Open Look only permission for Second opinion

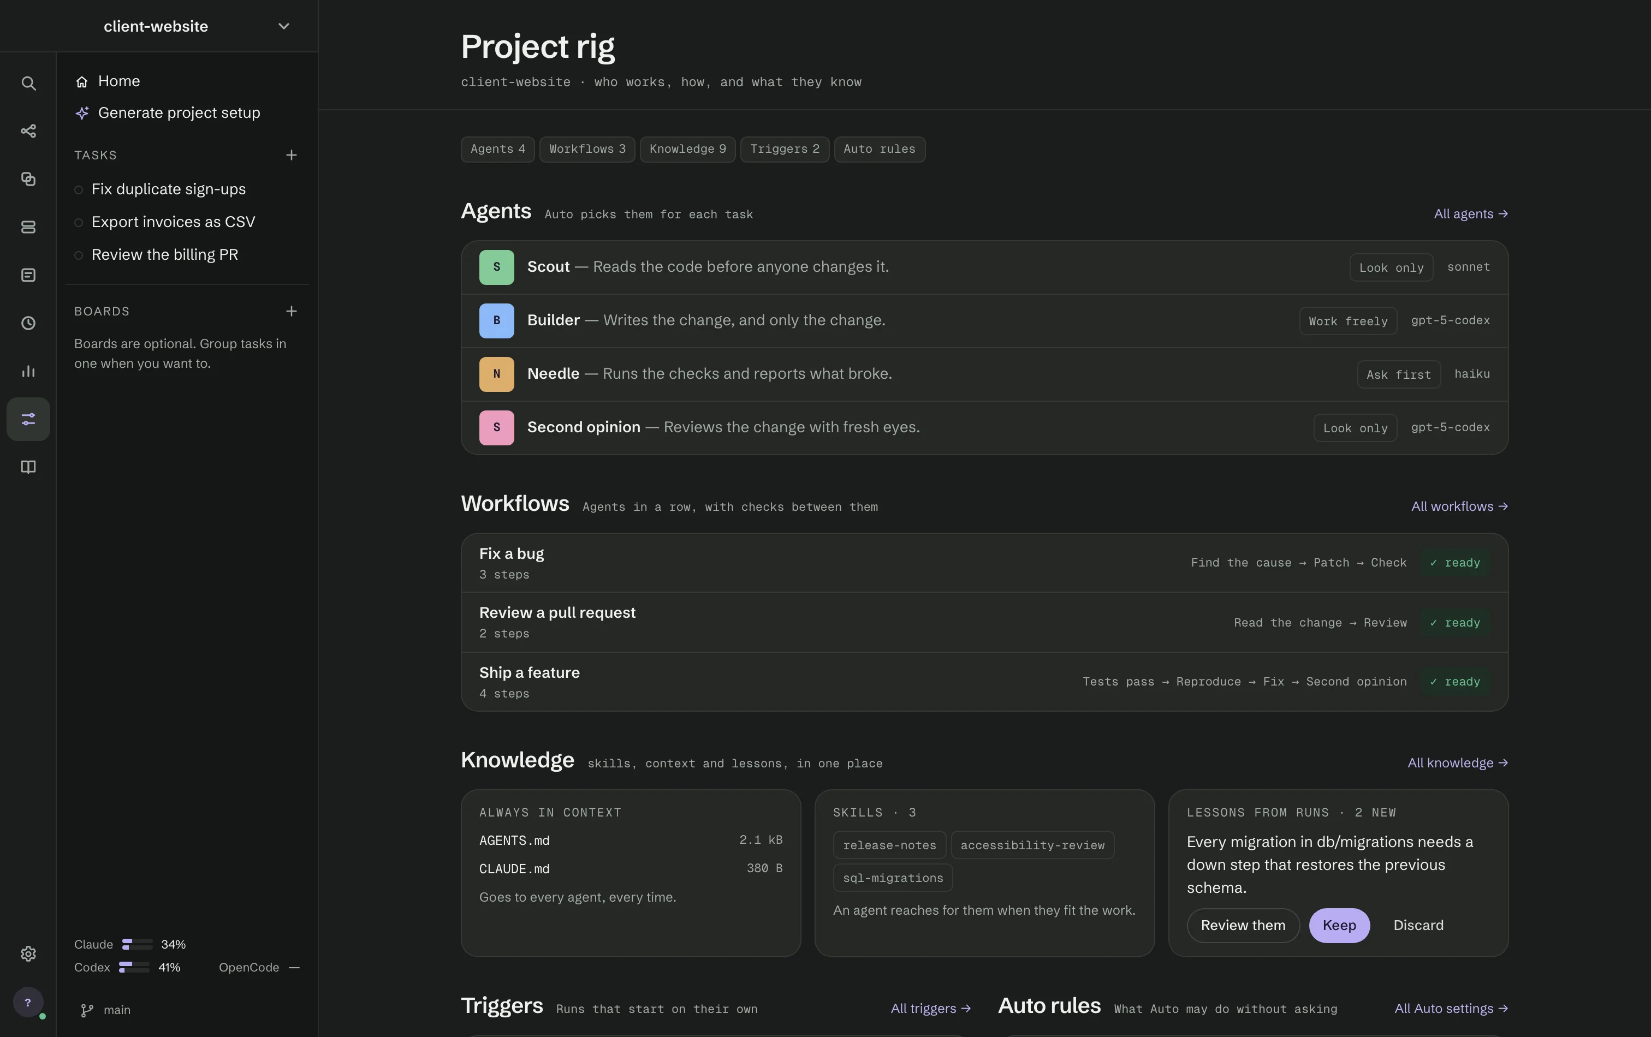(x=1355, y=428)
